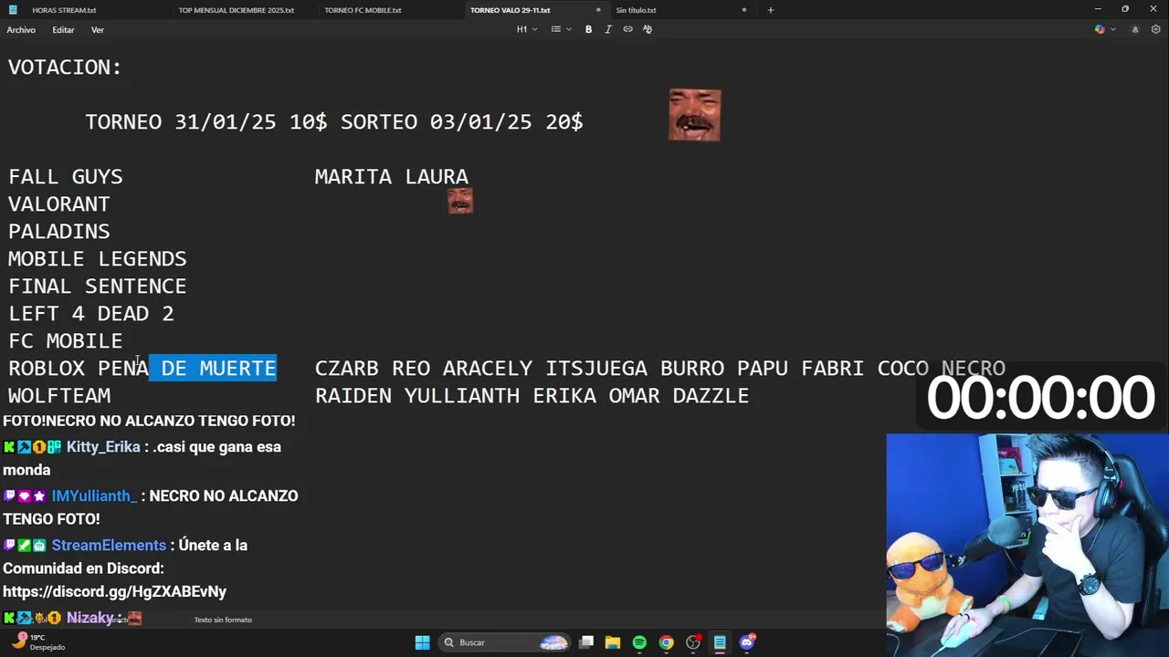The height and width of the screenshot is (657, 1169).
Task: Click the Notepad app icon in title bar
Action: [x=12, y=10]
